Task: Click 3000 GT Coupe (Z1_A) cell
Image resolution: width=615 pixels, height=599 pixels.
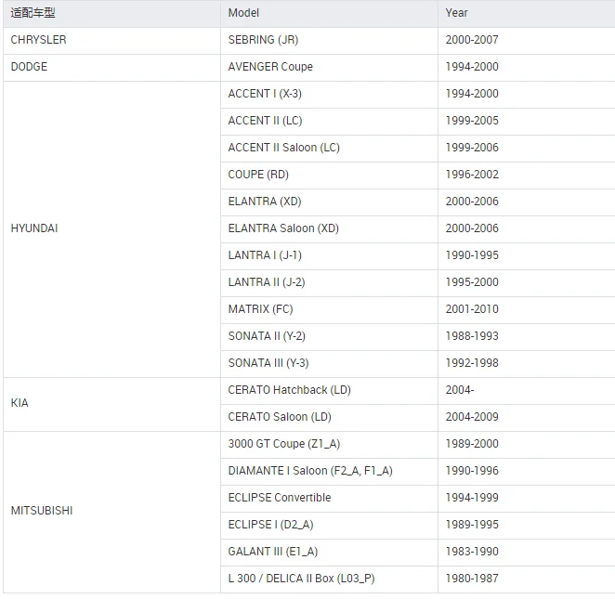Action: [x=329, y=445]
